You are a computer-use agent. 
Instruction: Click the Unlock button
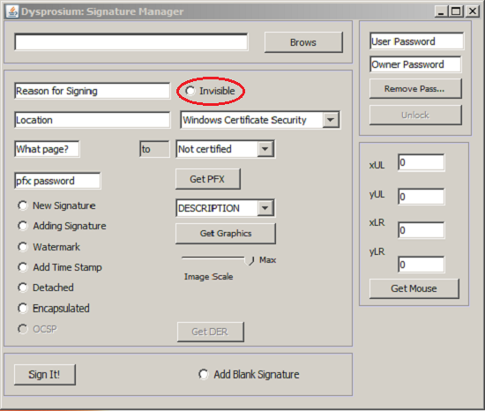point(415,115)
